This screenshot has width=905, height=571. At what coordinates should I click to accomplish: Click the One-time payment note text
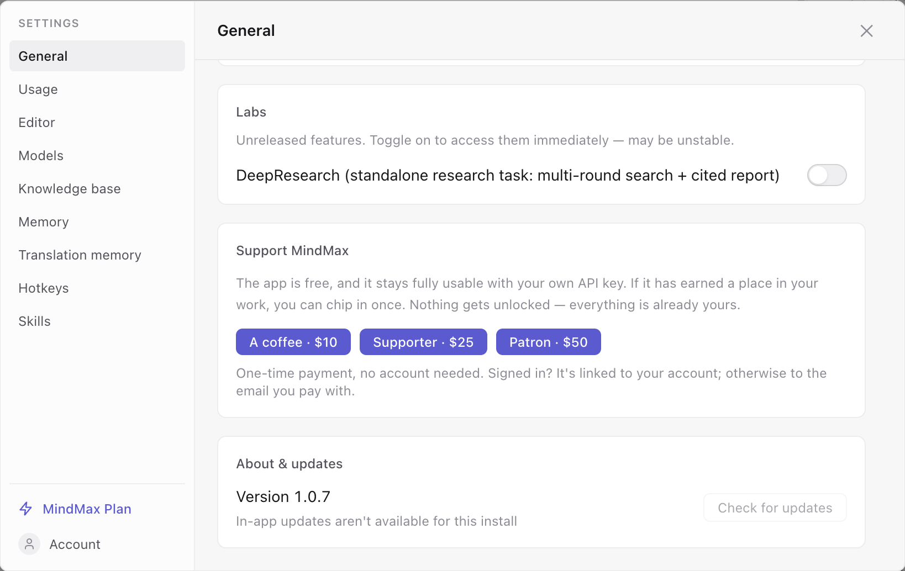point(532,382)
